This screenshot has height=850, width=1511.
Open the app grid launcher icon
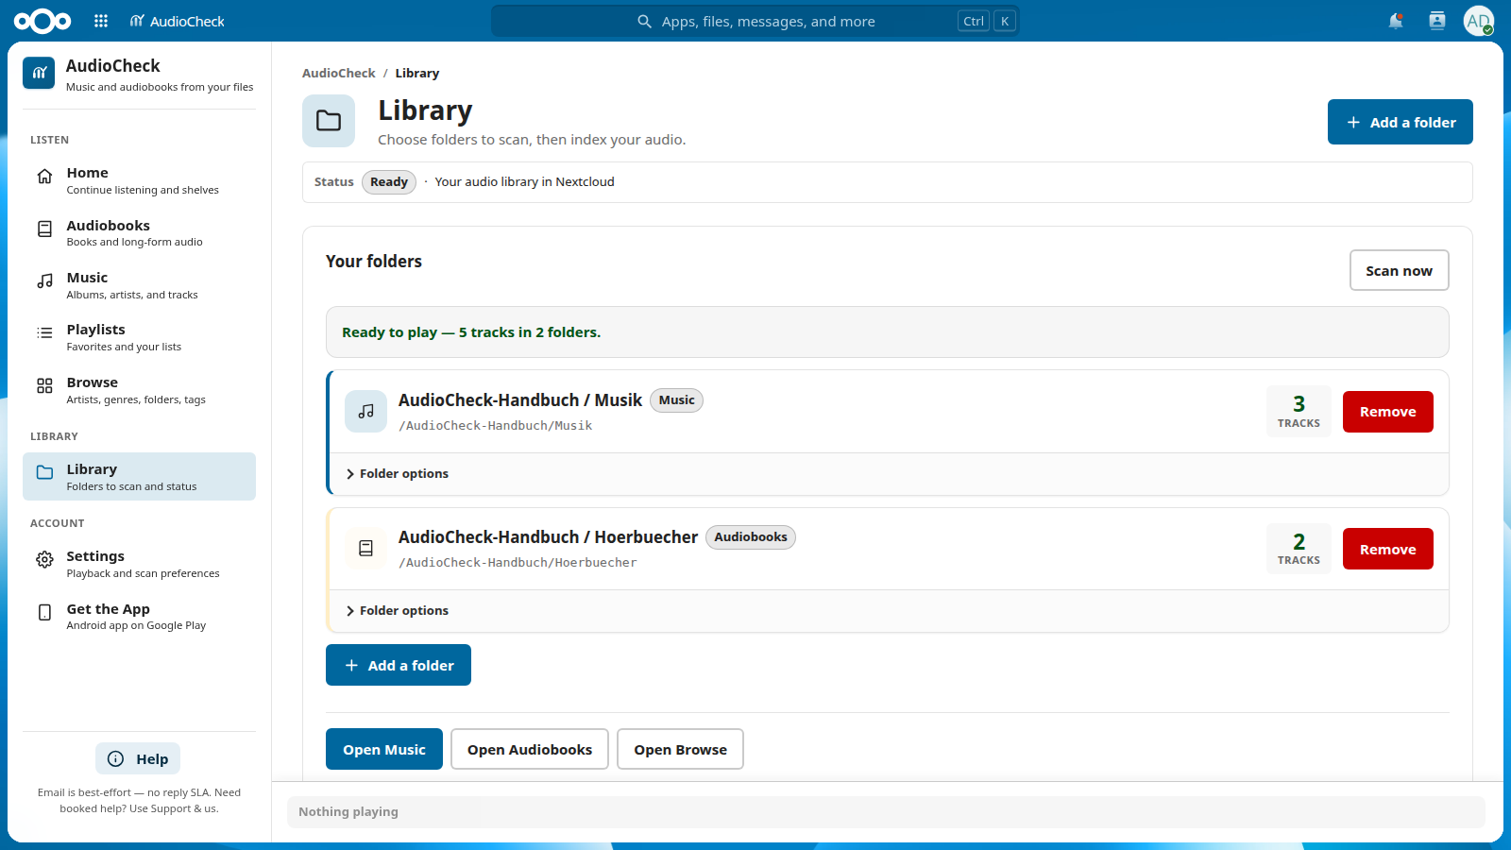coord(101,21)
